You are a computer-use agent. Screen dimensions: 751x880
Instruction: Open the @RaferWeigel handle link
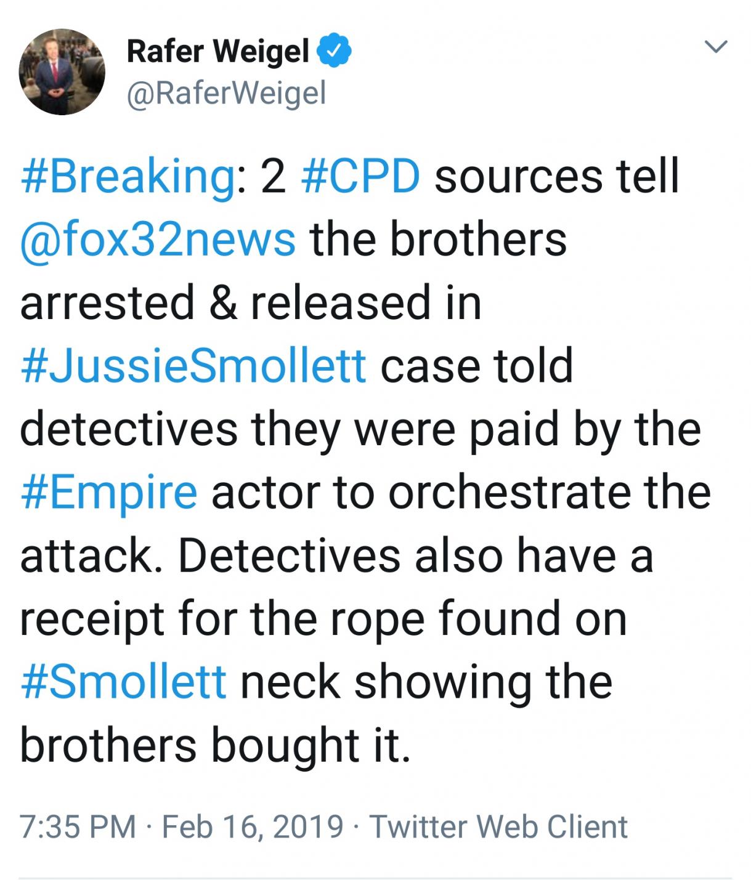pyautogui.click(x=226, y=93)
